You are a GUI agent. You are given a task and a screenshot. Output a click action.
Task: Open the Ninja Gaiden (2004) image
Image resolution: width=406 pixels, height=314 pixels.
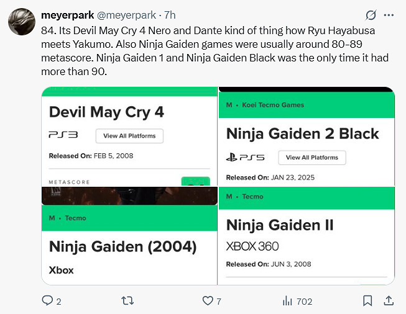coord(129,236)
